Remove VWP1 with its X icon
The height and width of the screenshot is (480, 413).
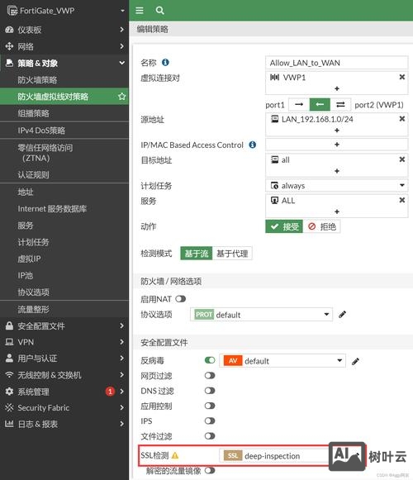click(x=402, y=77)
